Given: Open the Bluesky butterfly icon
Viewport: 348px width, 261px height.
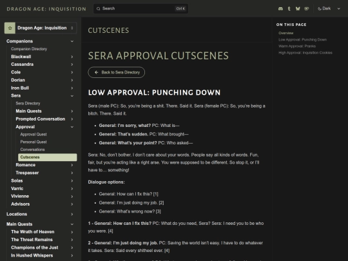Looking at the screenshot, I should click(x=298, y=8).
